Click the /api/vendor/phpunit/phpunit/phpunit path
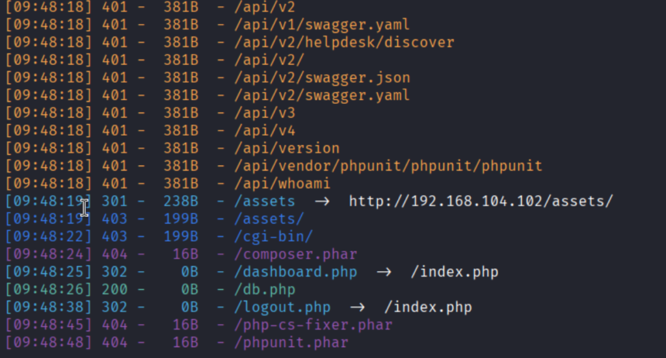 pos(388,166)
